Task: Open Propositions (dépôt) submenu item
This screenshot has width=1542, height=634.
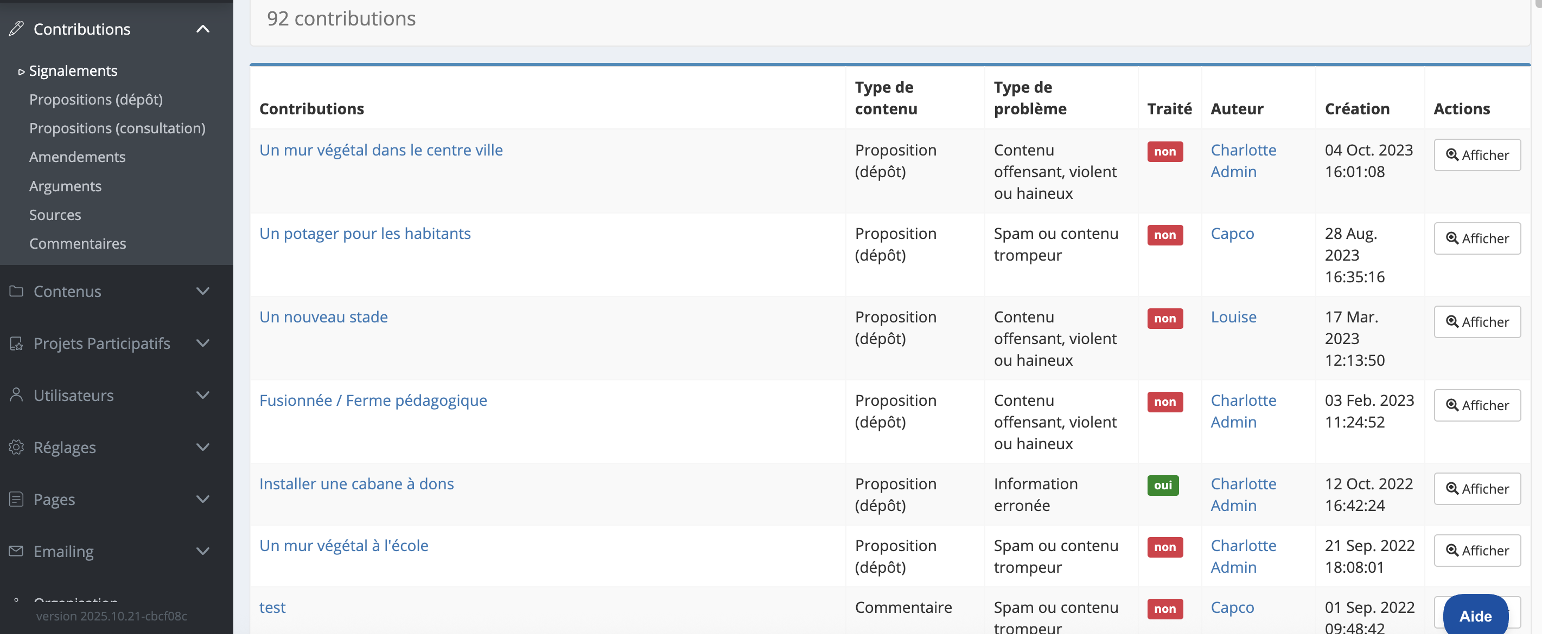Action: pyautogui.click(x=96, y=99)
